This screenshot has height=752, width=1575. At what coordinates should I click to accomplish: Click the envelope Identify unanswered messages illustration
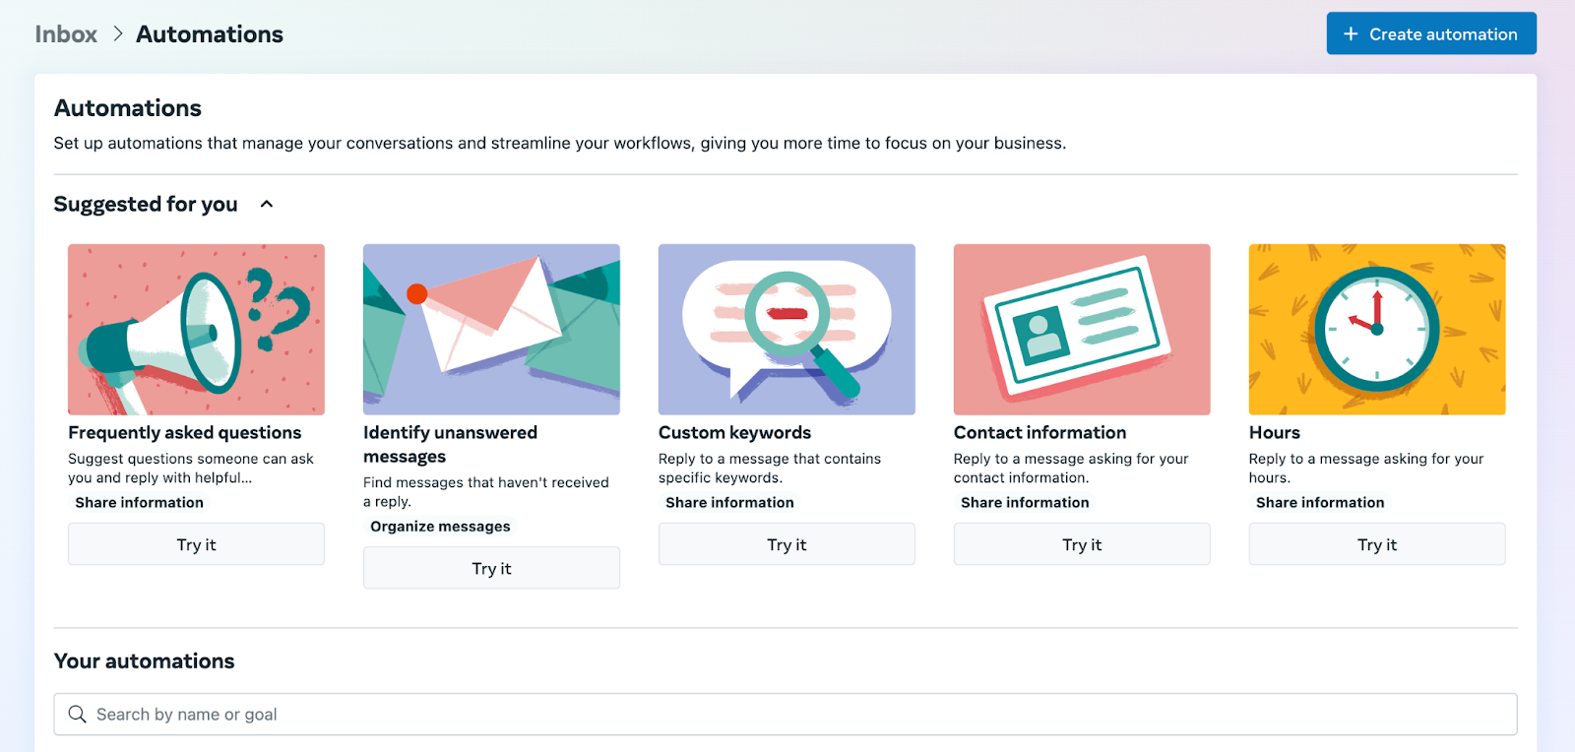tap(491, 329)
